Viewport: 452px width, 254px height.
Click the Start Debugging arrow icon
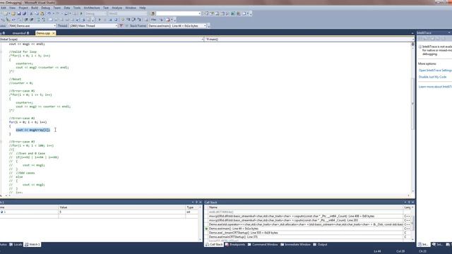tap(81, 13)
